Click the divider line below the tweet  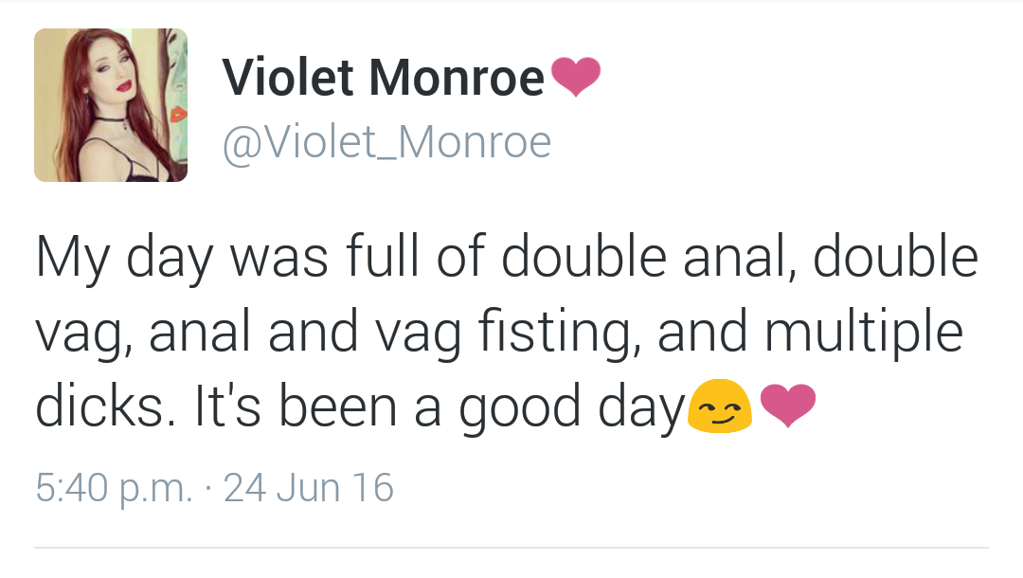[511, 548]
